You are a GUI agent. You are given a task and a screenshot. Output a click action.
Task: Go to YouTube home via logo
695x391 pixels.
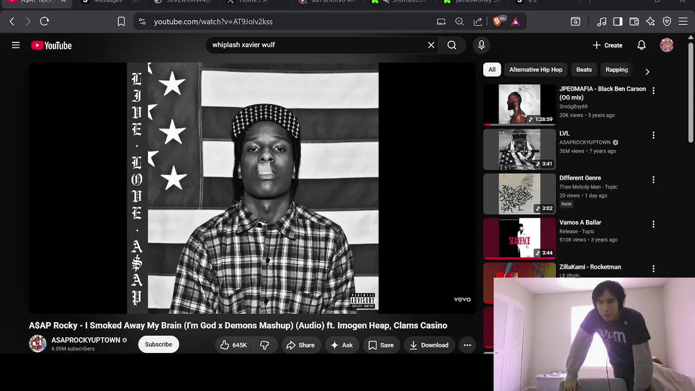tap(52, 46)
